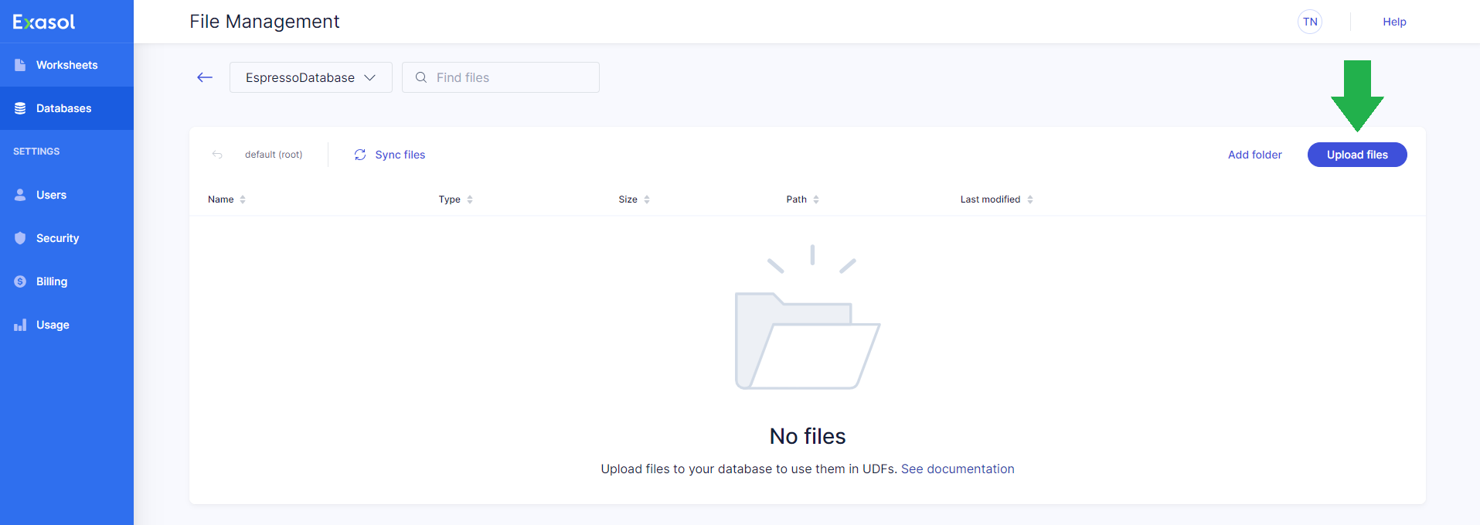Click the TN user avatar
1480x525 pixels.
pyautogui.click(x=1310, y=22)
